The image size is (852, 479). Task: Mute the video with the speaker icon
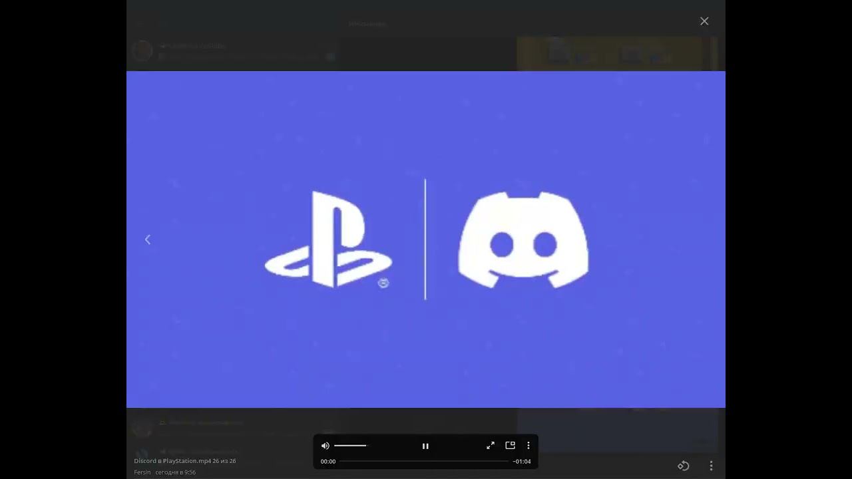coord(325,446)
